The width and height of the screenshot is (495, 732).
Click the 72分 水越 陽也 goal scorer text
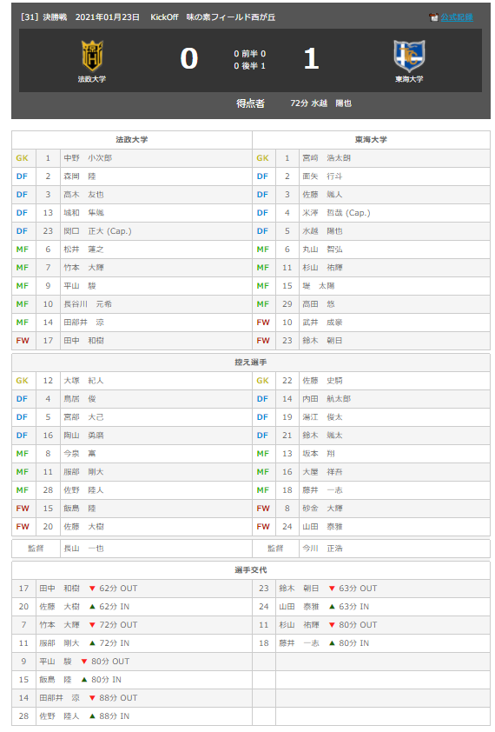(x=320, y=103)
